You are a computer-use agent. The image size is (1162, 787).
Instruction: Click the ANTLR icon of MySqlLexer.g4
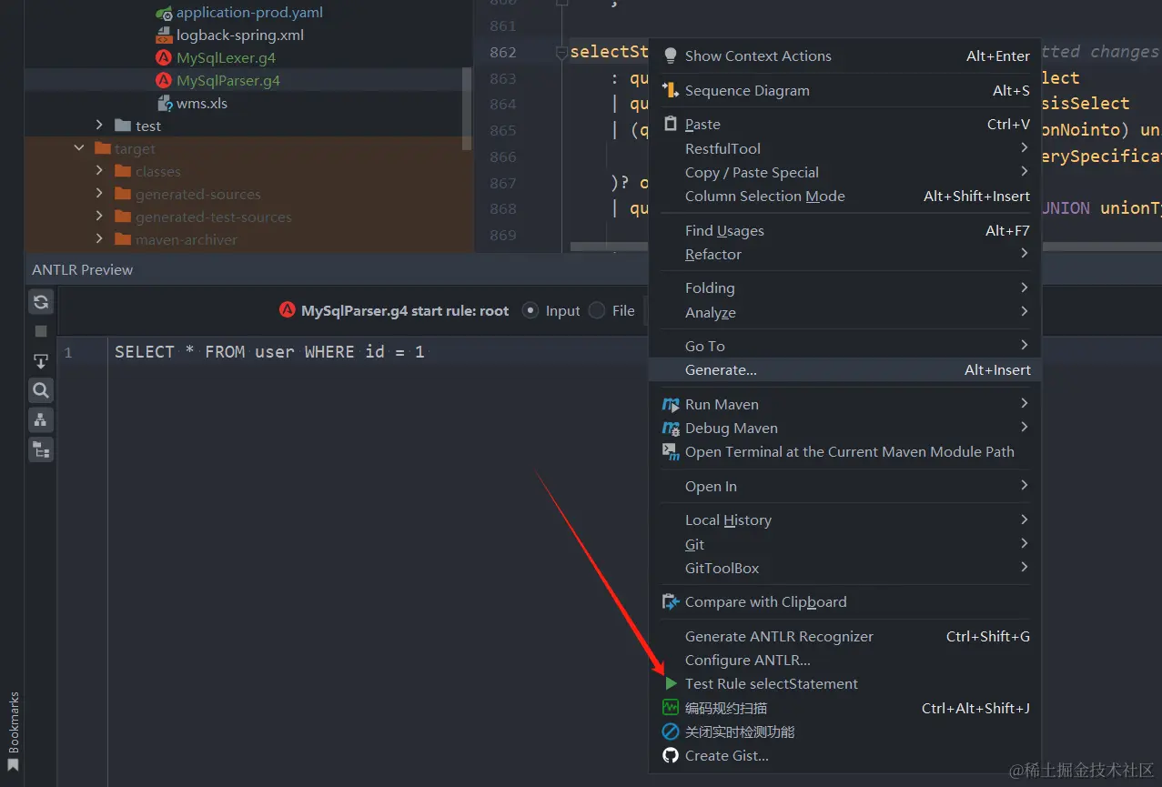(x=164, y=57)
